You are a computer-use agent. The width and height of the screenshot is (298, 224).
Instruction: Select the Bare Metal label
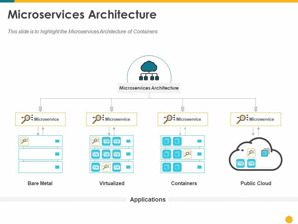tap(40, 183)
